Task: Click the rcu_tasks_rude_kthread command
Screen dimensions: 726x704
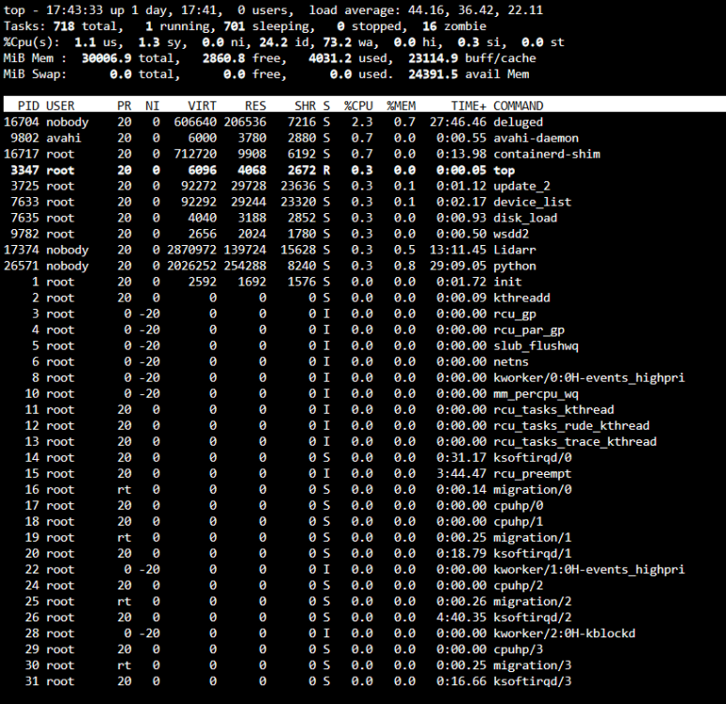Action: (x=572, y=426)
